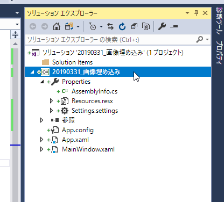Open the tab list dropdown in the dark header

pos(17,13)
